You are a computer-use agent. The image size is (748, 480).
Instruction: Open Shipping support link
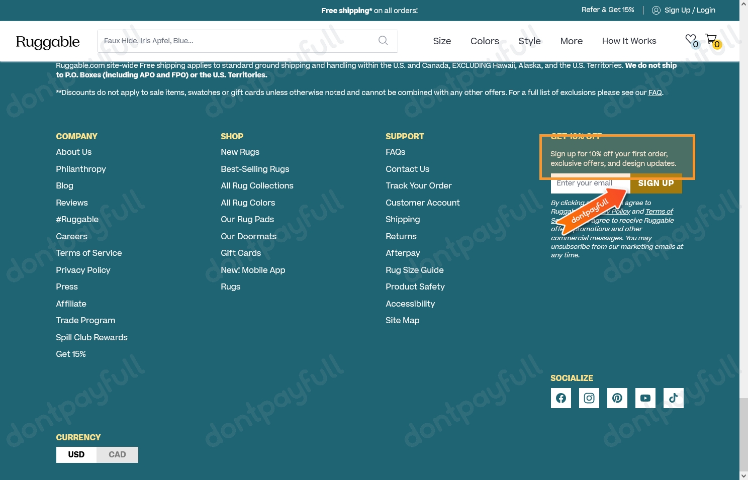403,219
